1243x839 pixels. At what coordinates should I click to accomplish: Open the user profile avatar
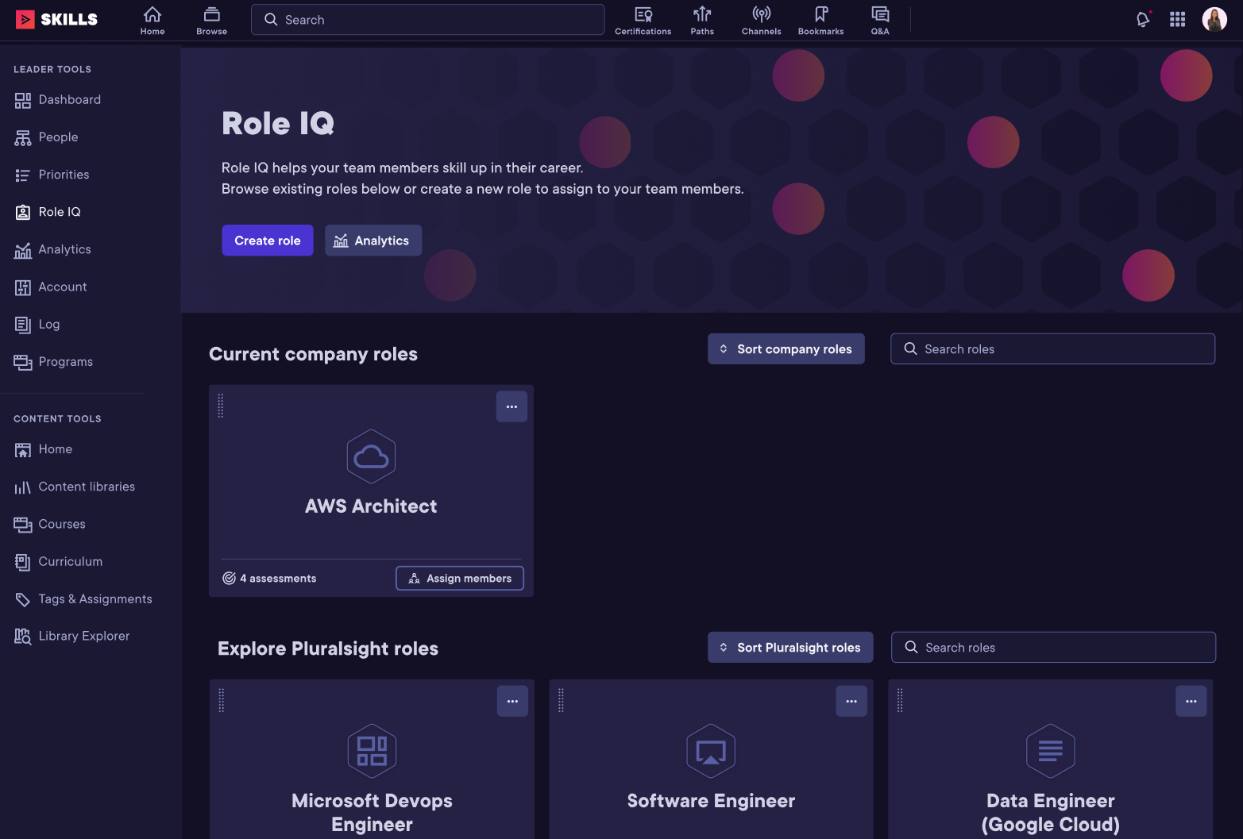point(1214,19)
